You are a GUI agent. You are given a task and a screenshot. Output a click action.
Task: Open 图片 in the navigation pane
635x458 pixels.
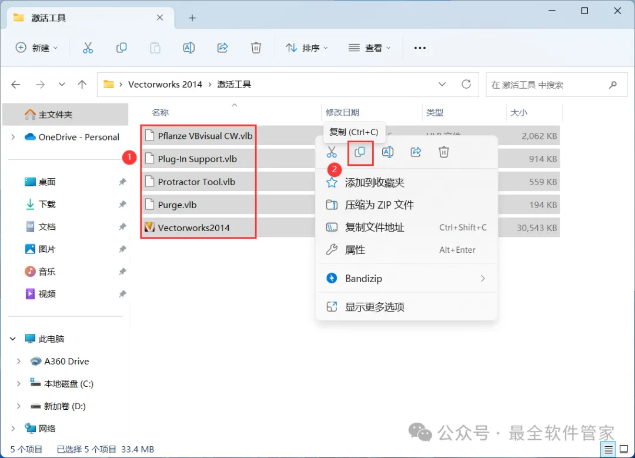47,249
